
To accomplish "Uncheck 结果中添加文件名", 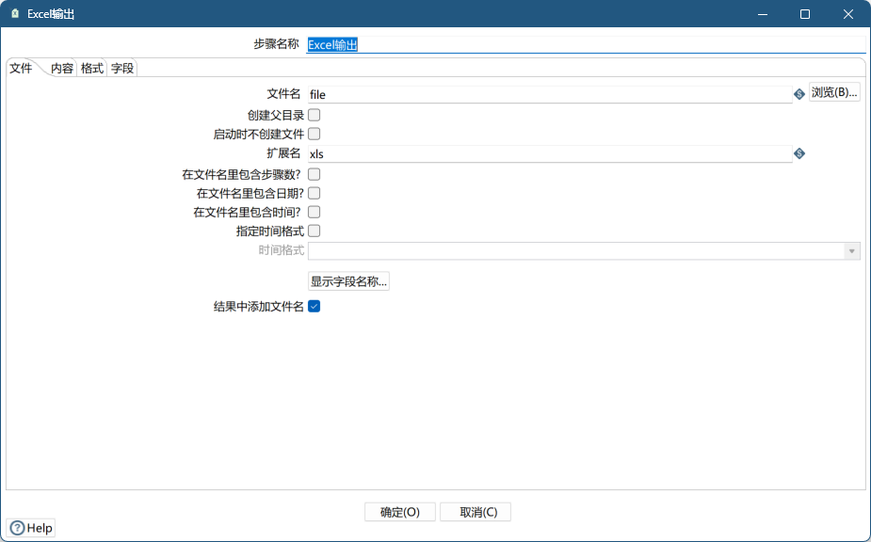I will pyautogui.click(x=314, y=305).
